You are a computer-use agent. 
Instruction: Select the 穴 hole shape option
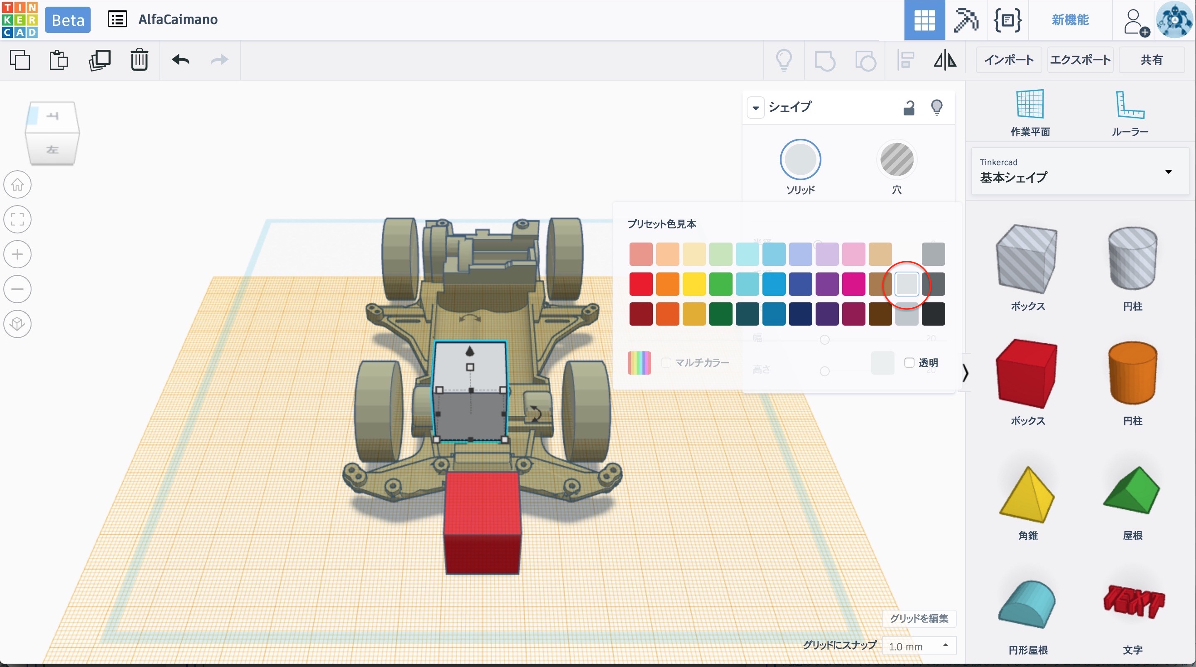pos(897,160)
